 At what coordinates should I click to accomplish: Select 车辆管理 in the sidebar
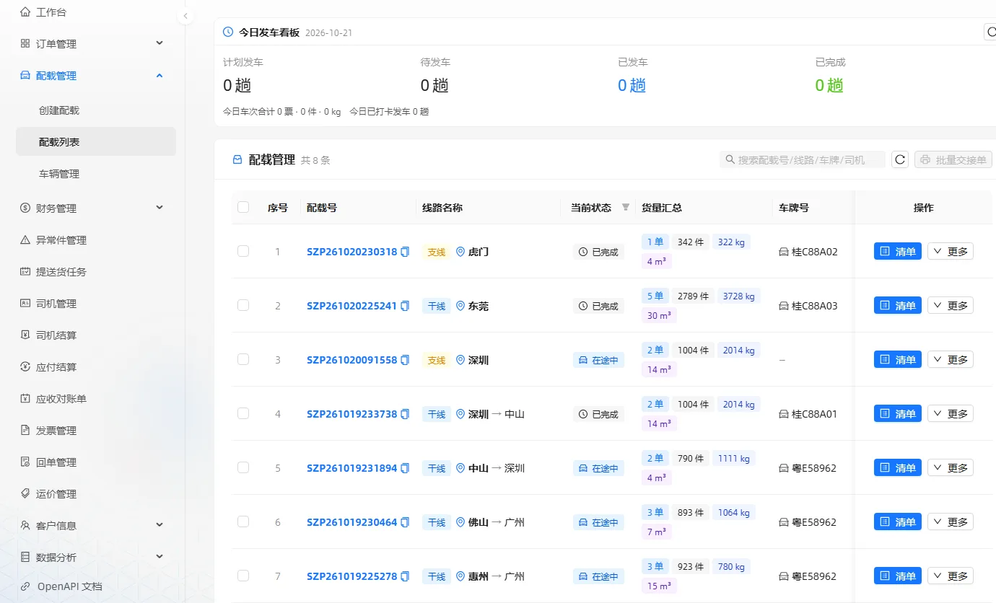tap(95, 174)
